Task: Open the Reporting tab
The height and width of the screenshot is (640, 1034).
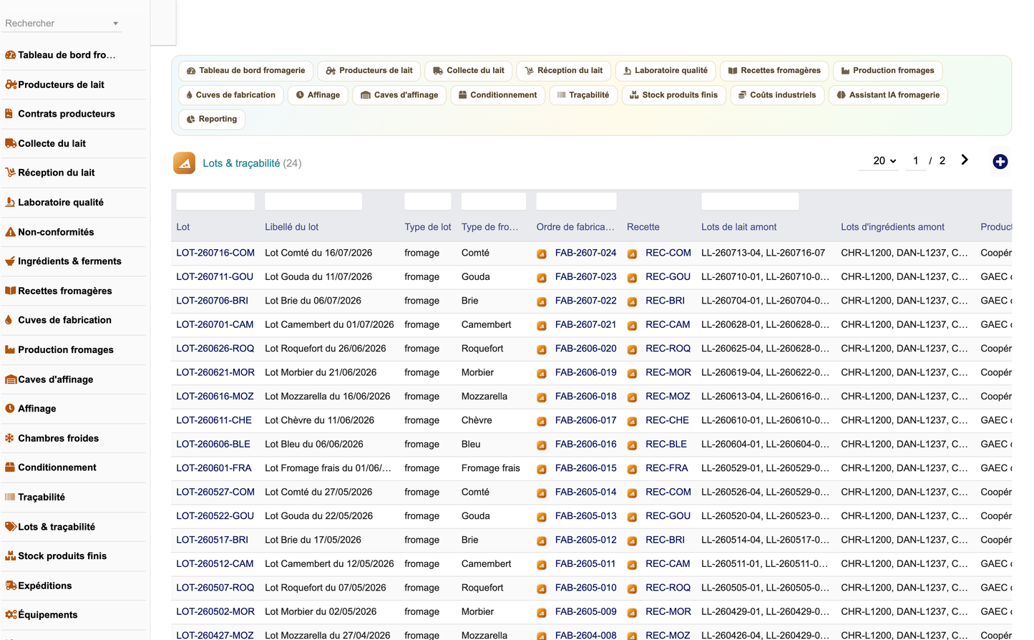Action: click(211, 120)
